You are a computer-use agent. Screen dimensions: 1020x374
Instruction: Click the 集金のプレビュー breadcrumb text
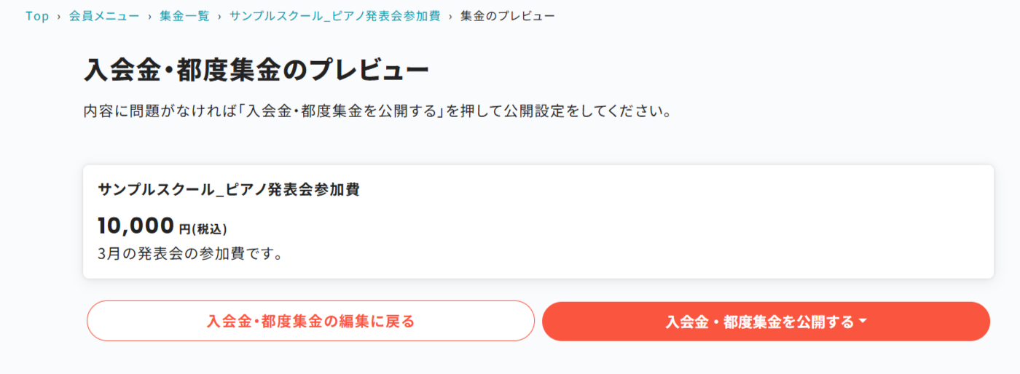507,16
